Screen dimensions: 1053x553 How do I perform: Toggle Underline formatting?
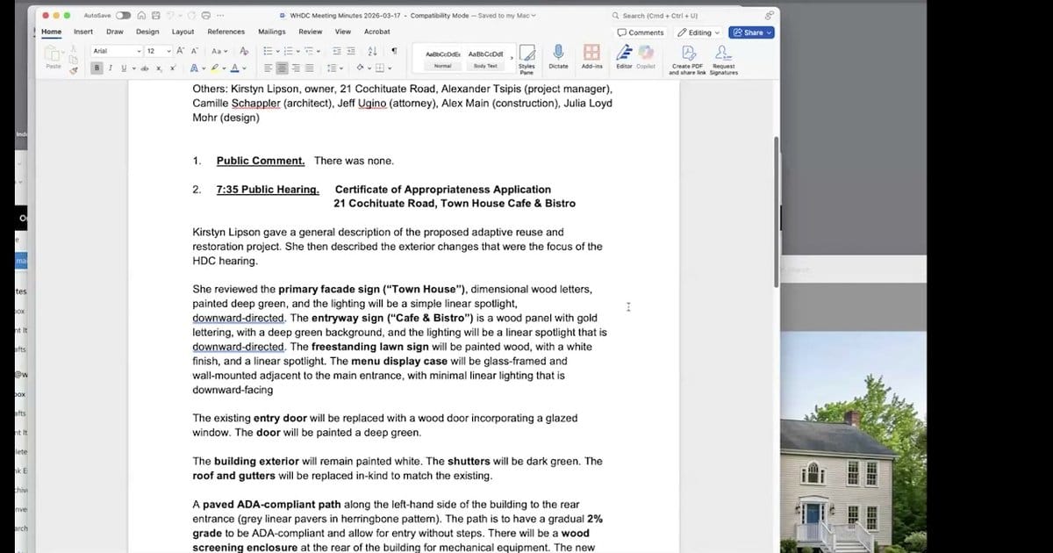(x=123, y=68)
